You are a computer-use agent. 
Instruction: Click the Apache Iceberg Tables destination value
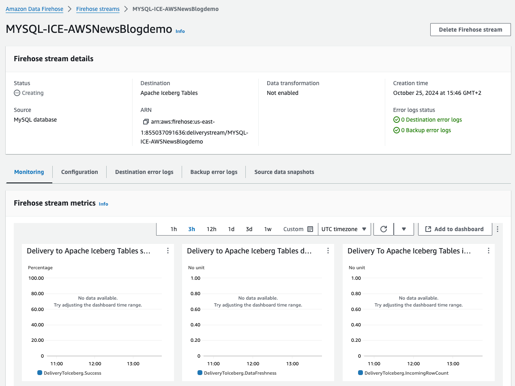pyautogui.click(x=169, y=93)
